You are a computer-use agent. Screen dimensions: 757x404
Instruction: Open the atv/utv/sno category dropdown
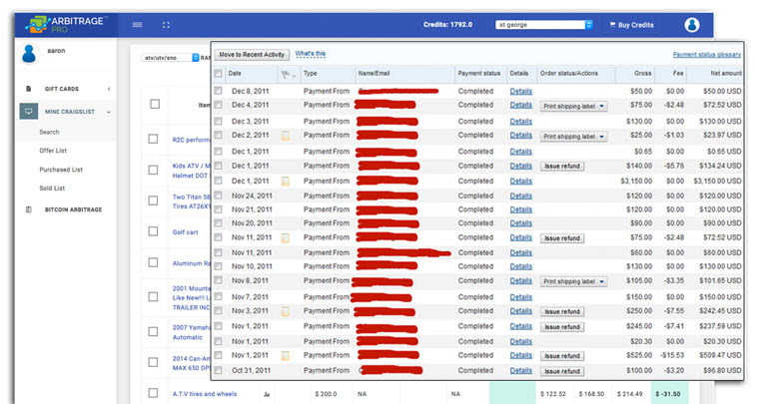170,58
